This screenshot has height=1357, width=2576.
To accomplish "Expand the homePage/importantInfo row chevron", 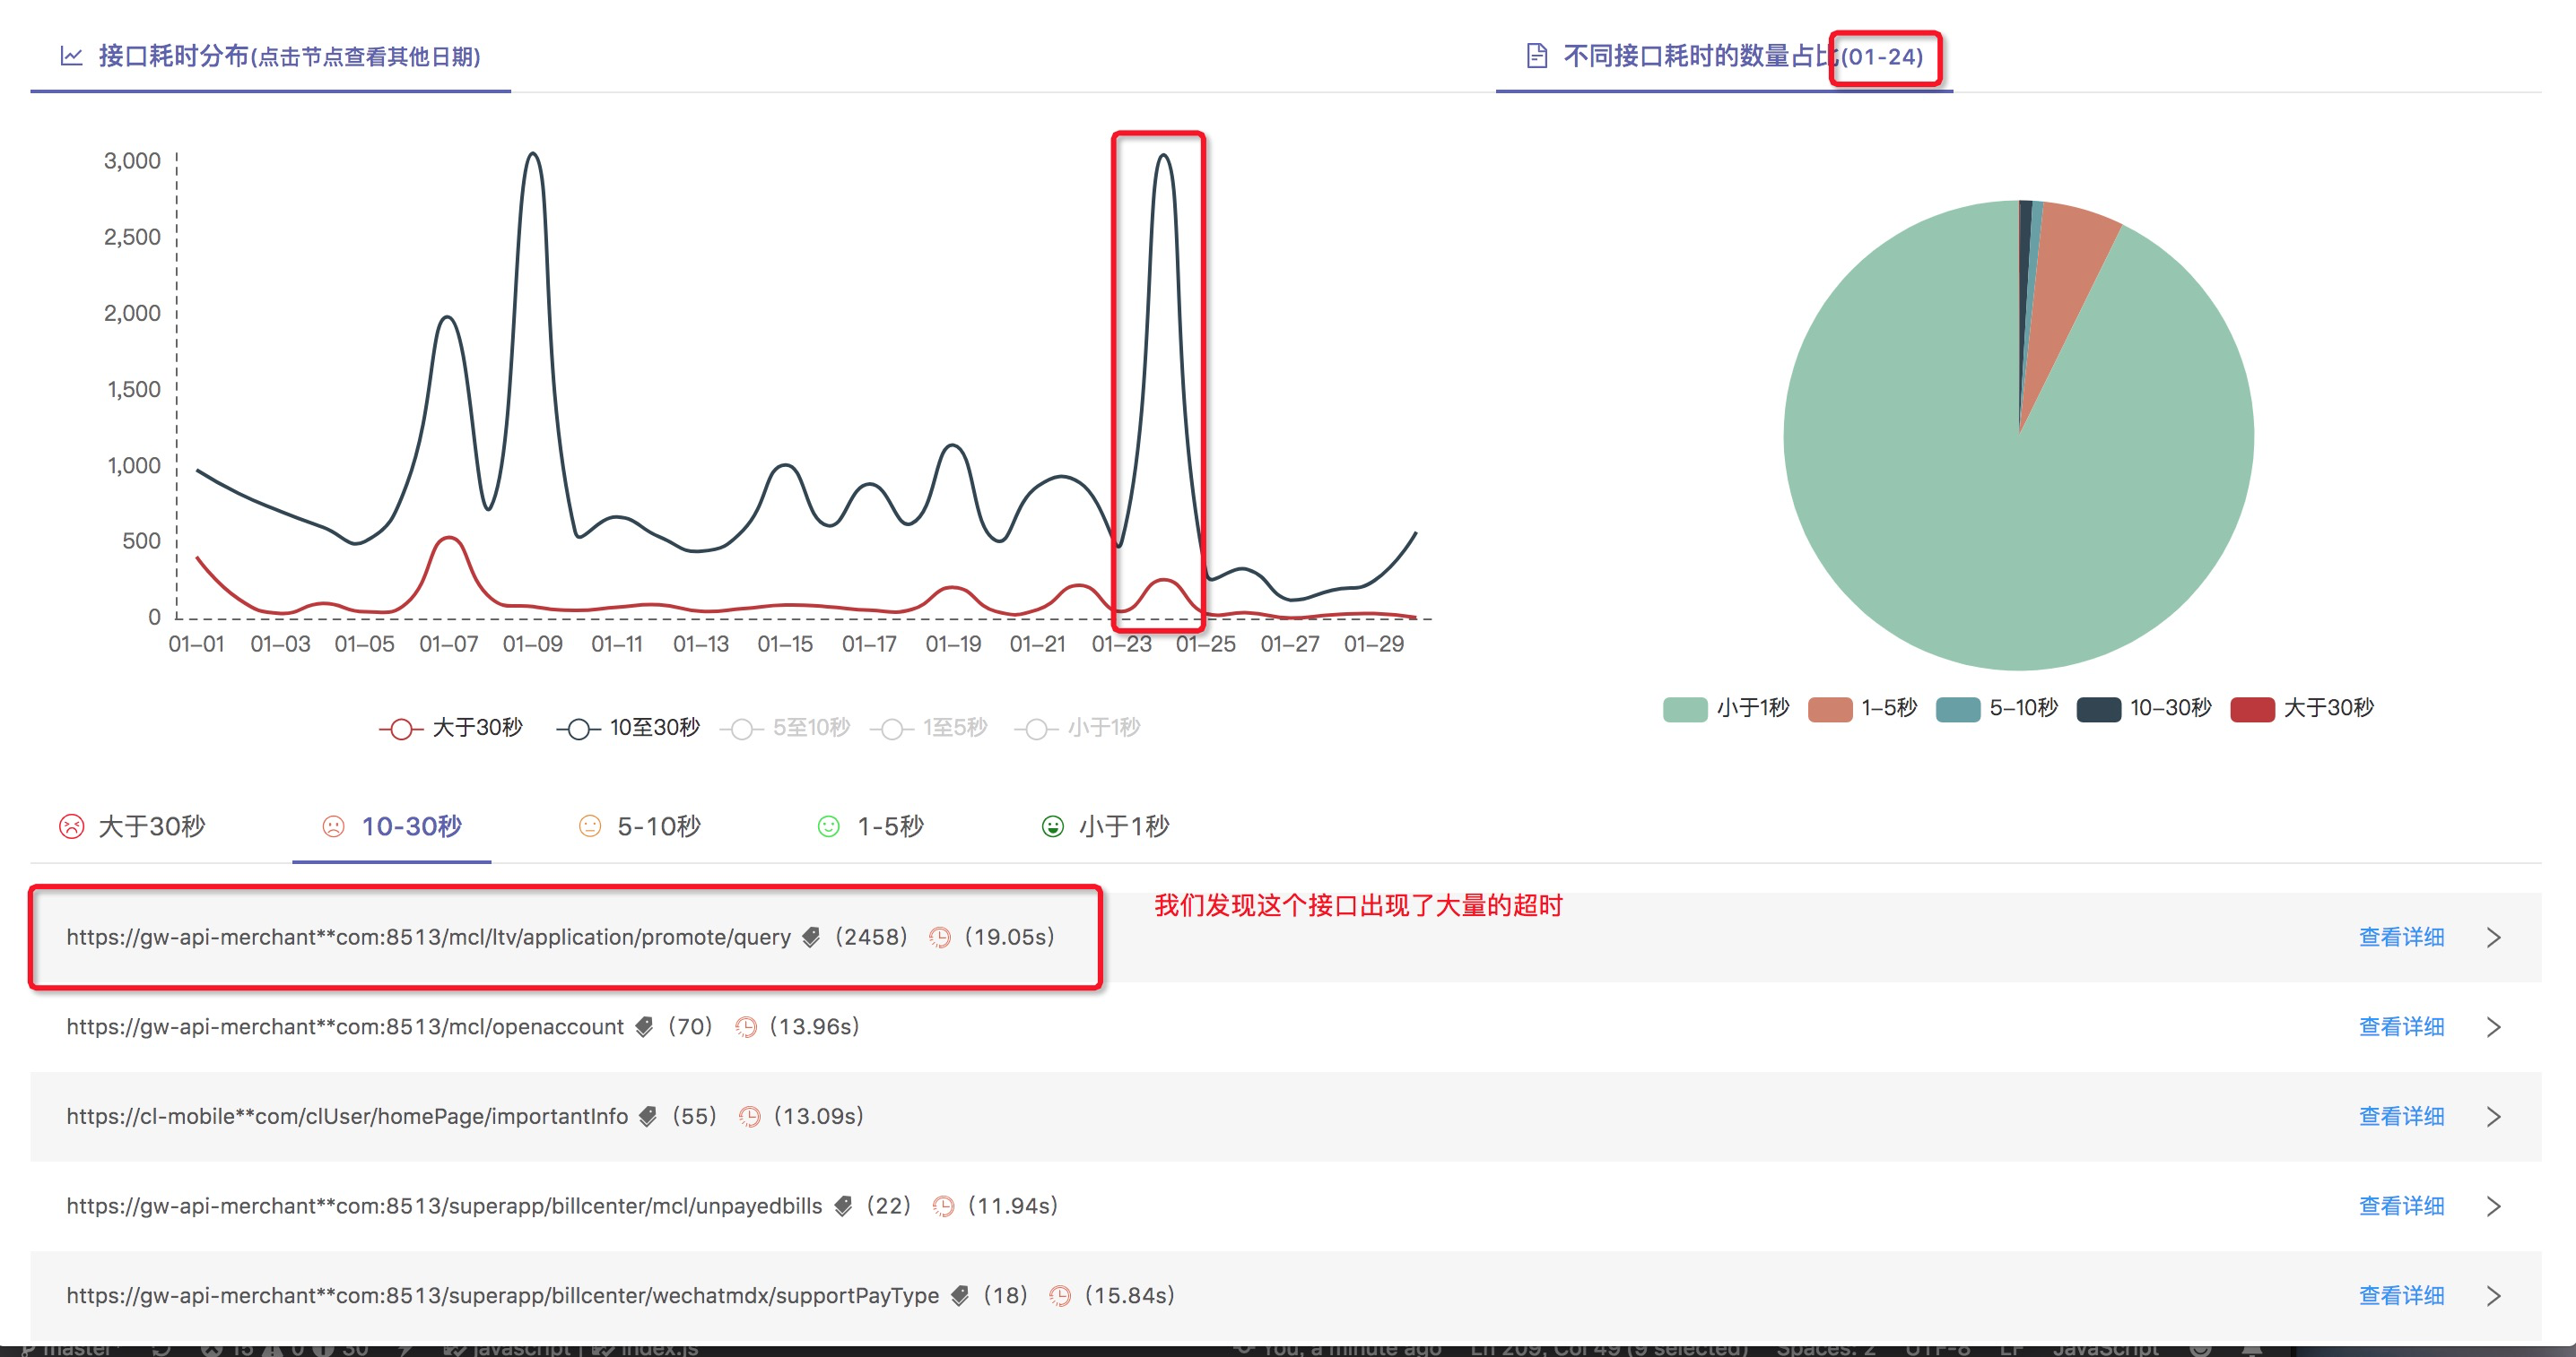I will (x=2493, y=1116).
